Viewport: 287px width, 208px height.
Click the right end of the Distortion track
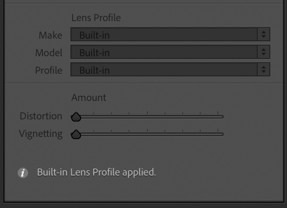point(222,117)
